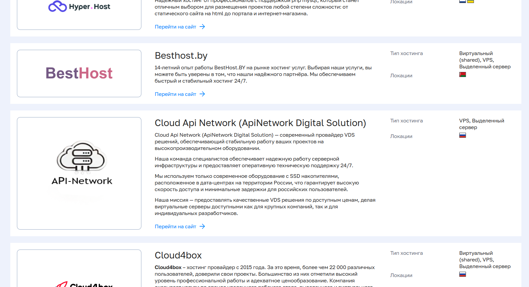529x287 pixels.
Task: Click 'Локации' label in Cloud Api Network card
Action: click(401, 136)
